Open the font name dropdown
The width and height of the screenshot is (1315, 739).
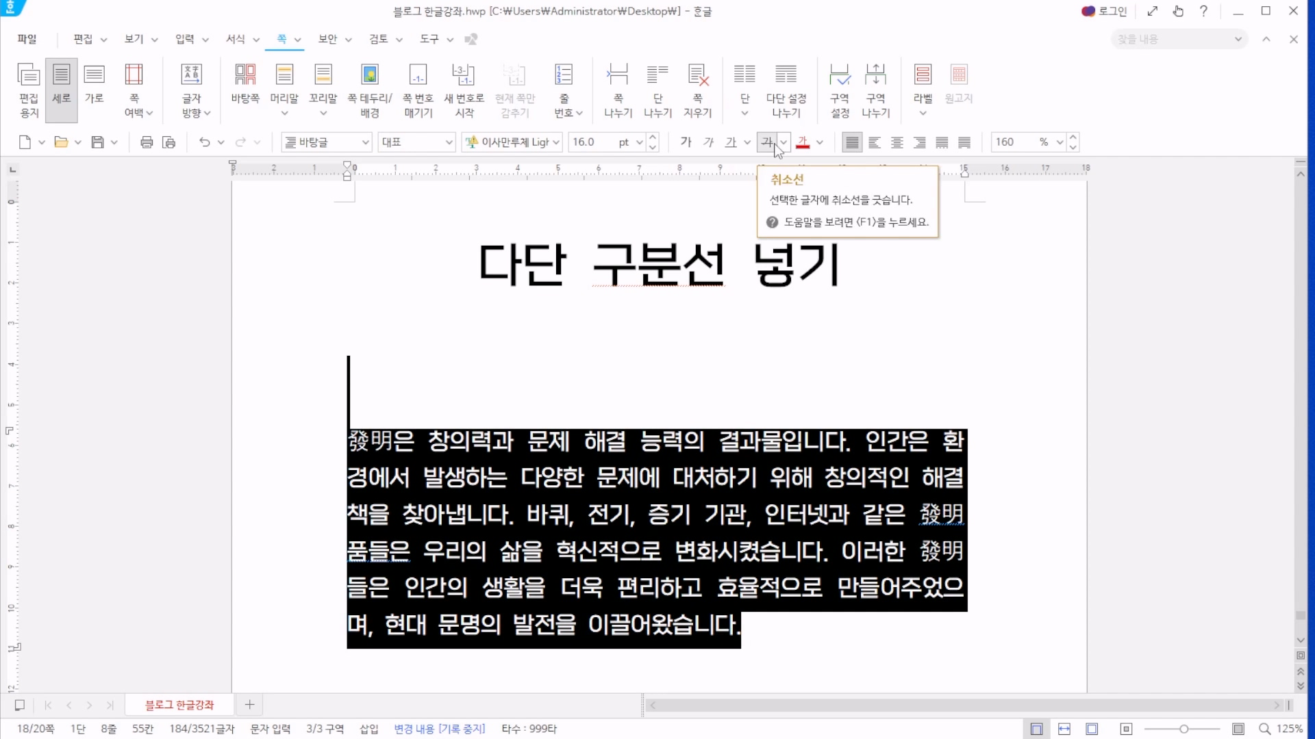556,142
